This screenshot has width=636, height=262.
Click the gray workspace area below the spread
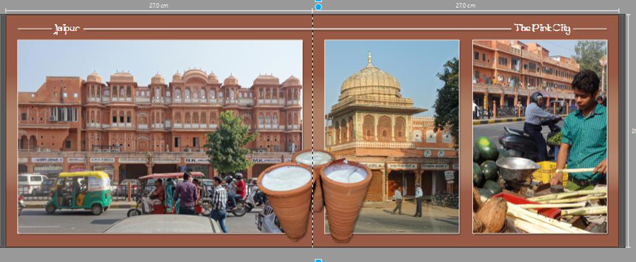[163, 255]
